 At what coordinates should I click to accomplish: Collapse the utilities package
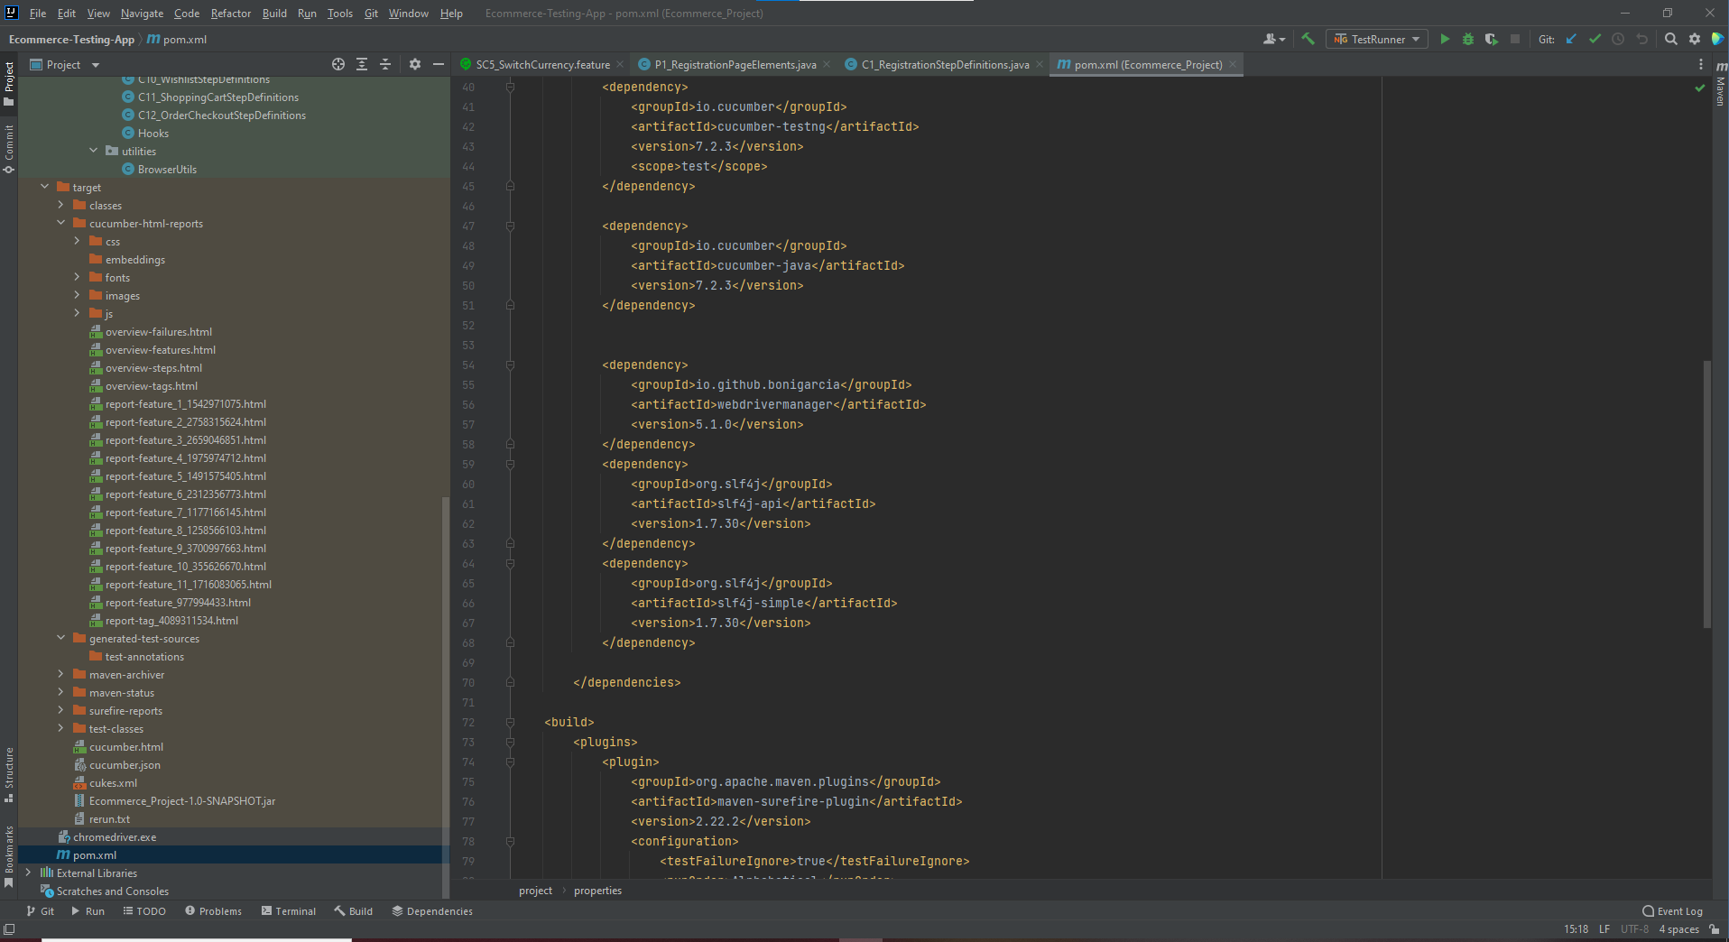(93, 151)
